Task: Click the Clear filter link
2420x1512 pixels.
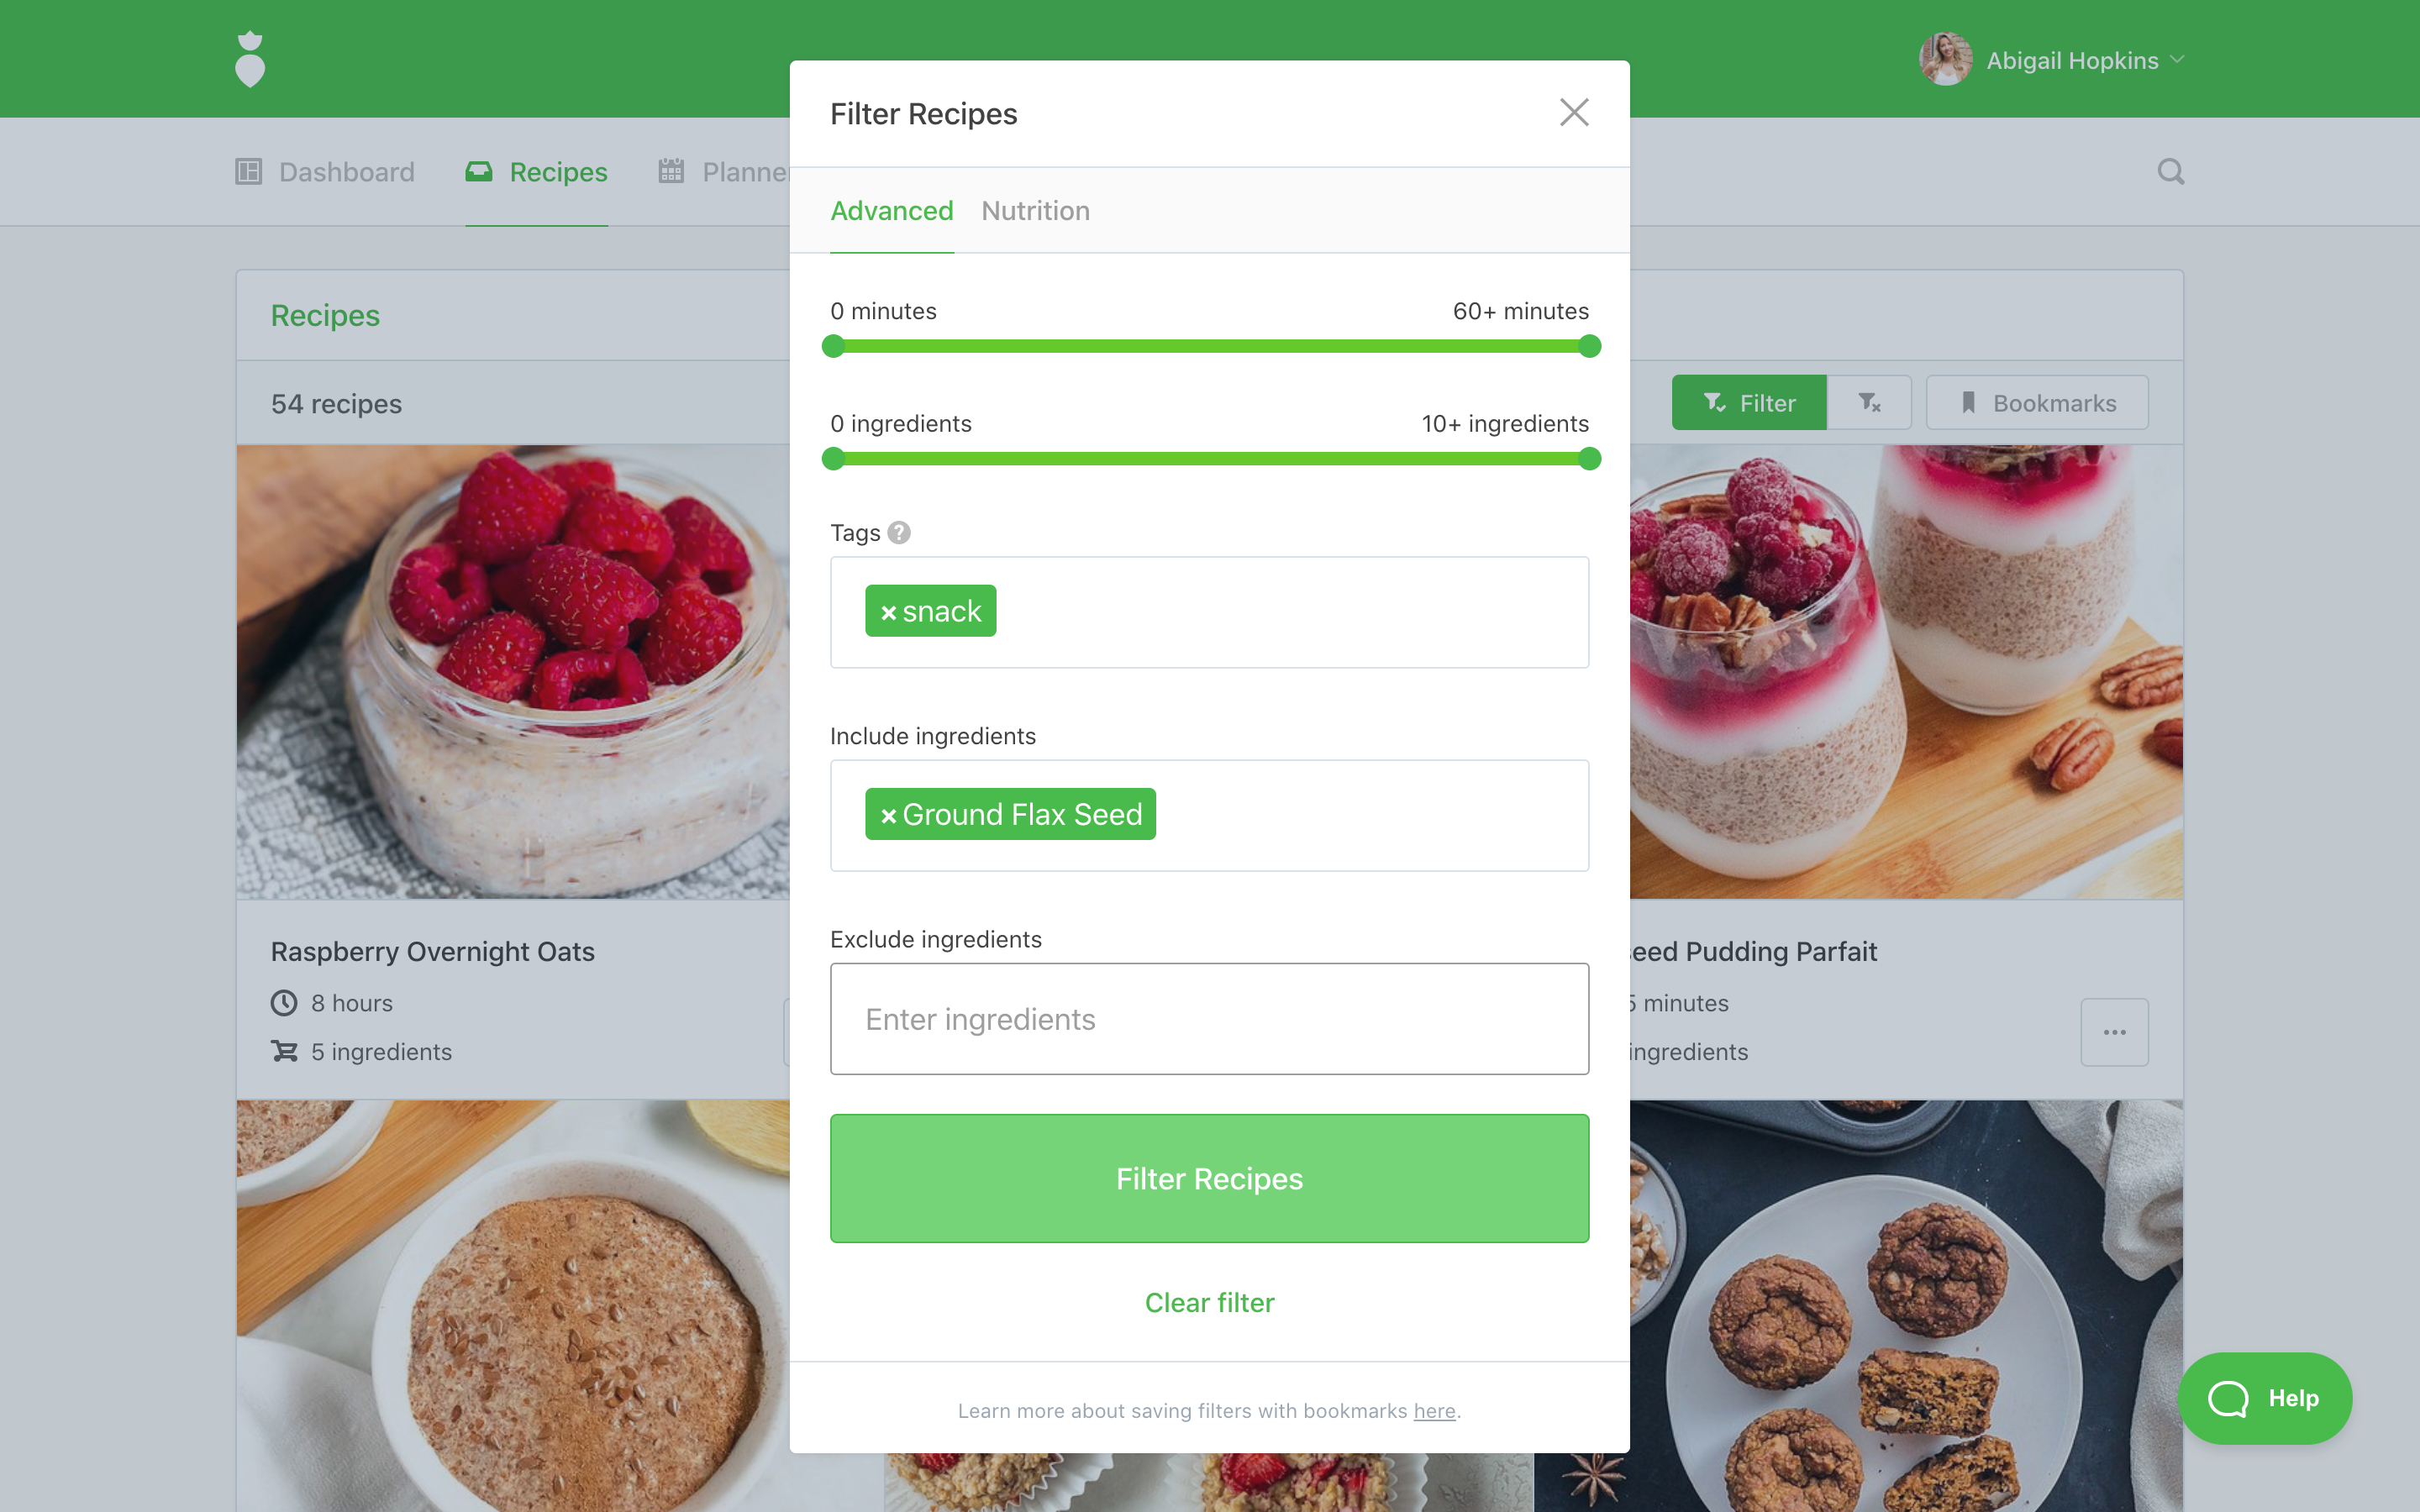Action: 1209,1302
